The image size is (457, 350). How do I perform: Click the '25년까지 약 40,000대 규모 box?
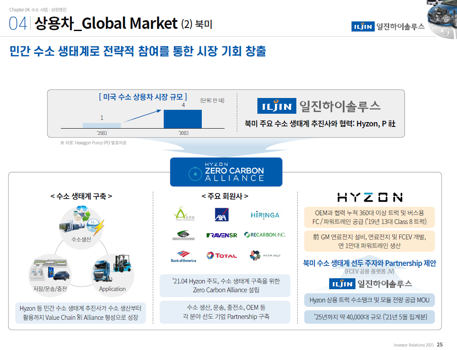click(369, 317)
